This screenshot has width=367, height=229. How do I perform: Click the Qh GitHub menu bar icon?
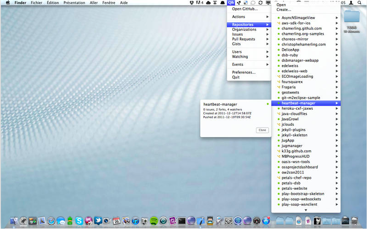click(x=231, y=3)
